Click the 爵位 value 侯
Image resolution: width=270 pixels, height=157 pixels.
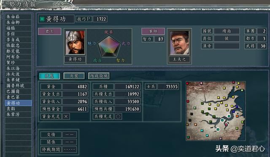click(227, 38)
